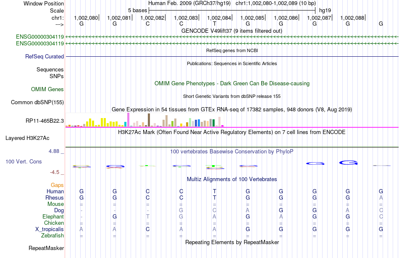Click the 4.88 PhyloP upper scale value
The height and width of the screenshot is (258, 399).
tap(54, 151)
